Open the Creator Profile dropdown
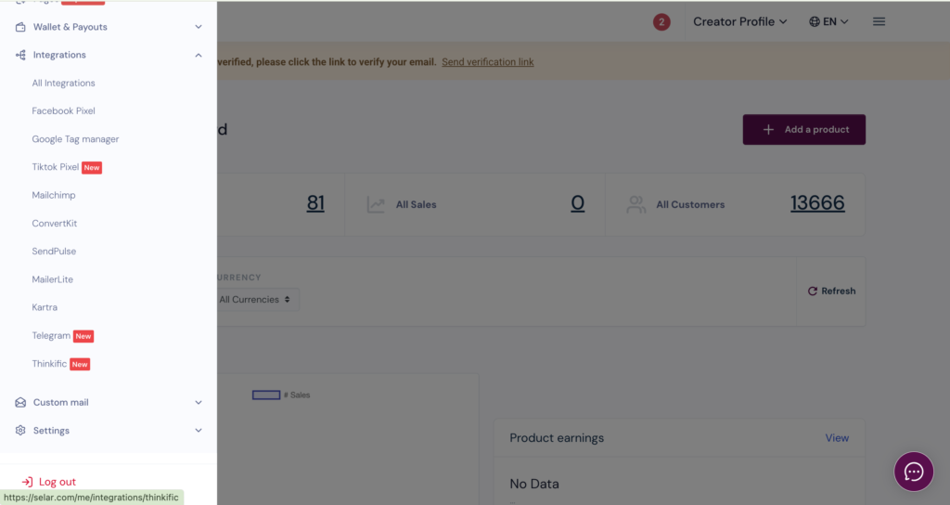The image size is (950, 505). [739, 21]
